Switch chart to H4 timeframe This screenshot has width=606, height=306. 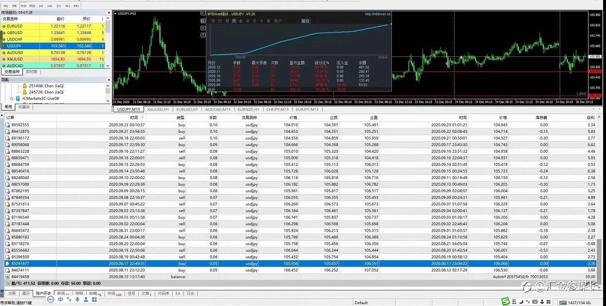50,5
